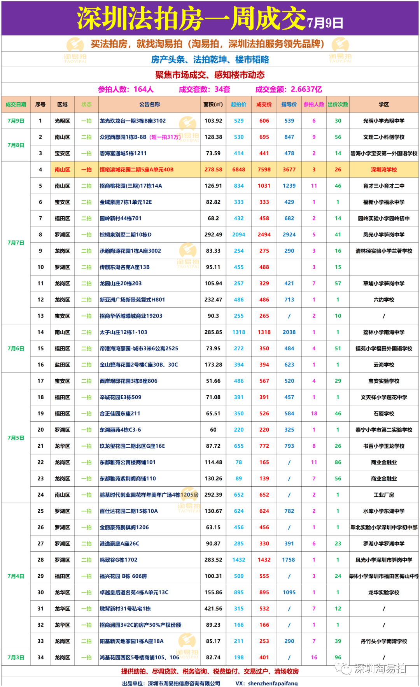Select listing 承翰陶源花园1栋A座3002
420x687 pixels.
(130, 251)
